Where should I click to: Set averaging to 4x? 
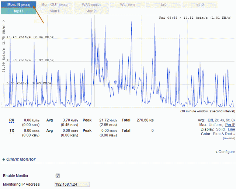[x=222, y=120]
